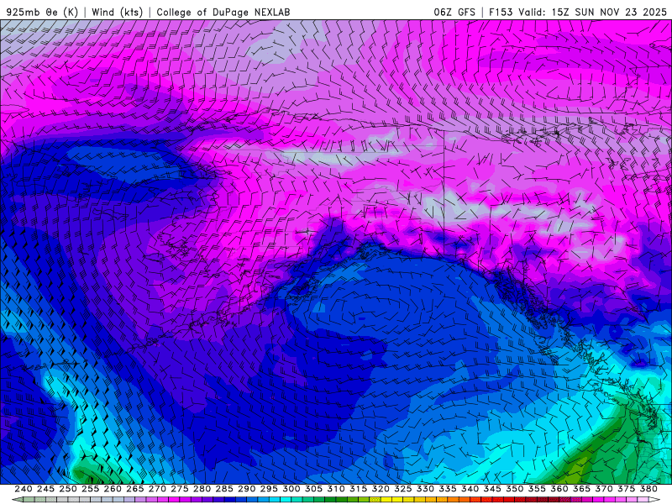
Task: Click the 280 value on the color scale
Action: (202, 489)
